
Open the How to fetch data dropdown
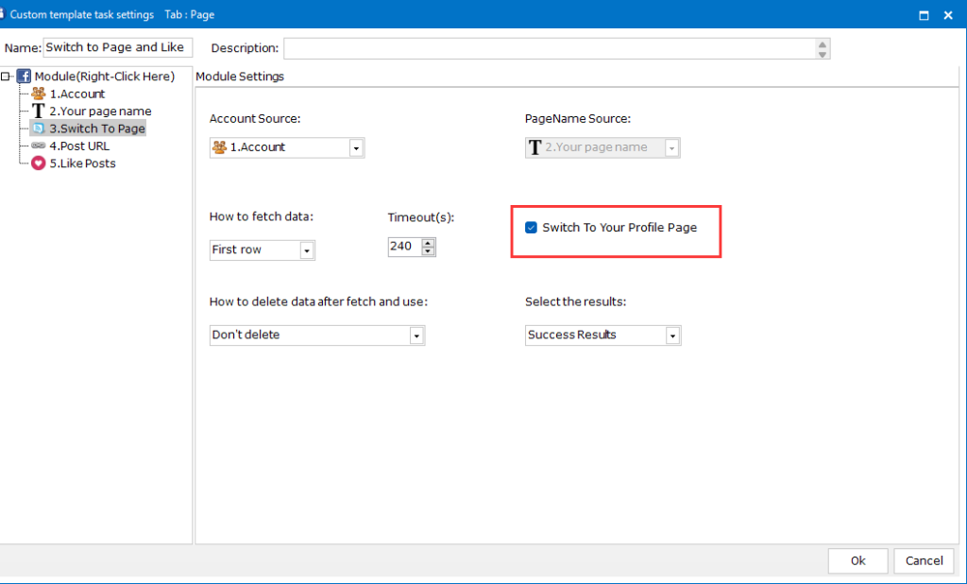[307, 250]
